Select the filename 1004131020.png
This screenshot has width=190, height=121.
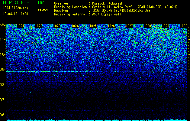16,8
